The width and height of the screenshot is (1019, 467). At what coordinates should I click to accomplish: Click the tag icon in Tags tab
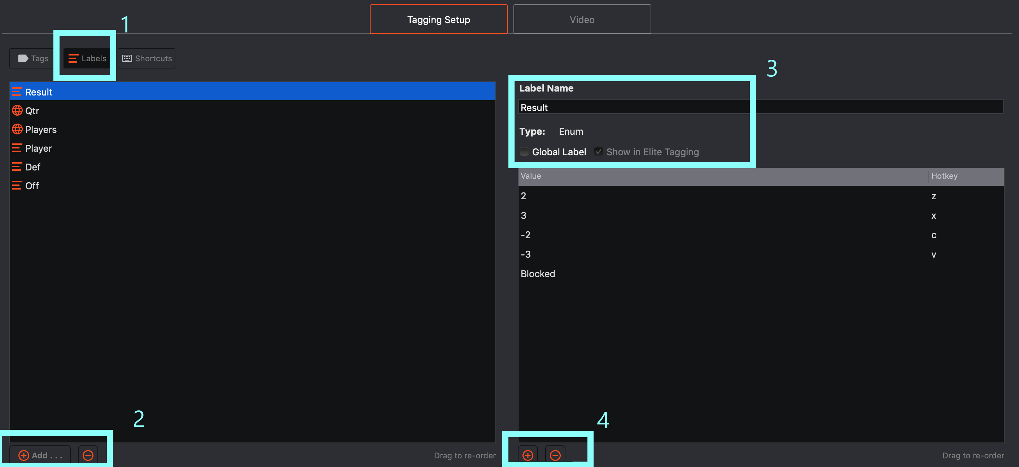[23, 58]
